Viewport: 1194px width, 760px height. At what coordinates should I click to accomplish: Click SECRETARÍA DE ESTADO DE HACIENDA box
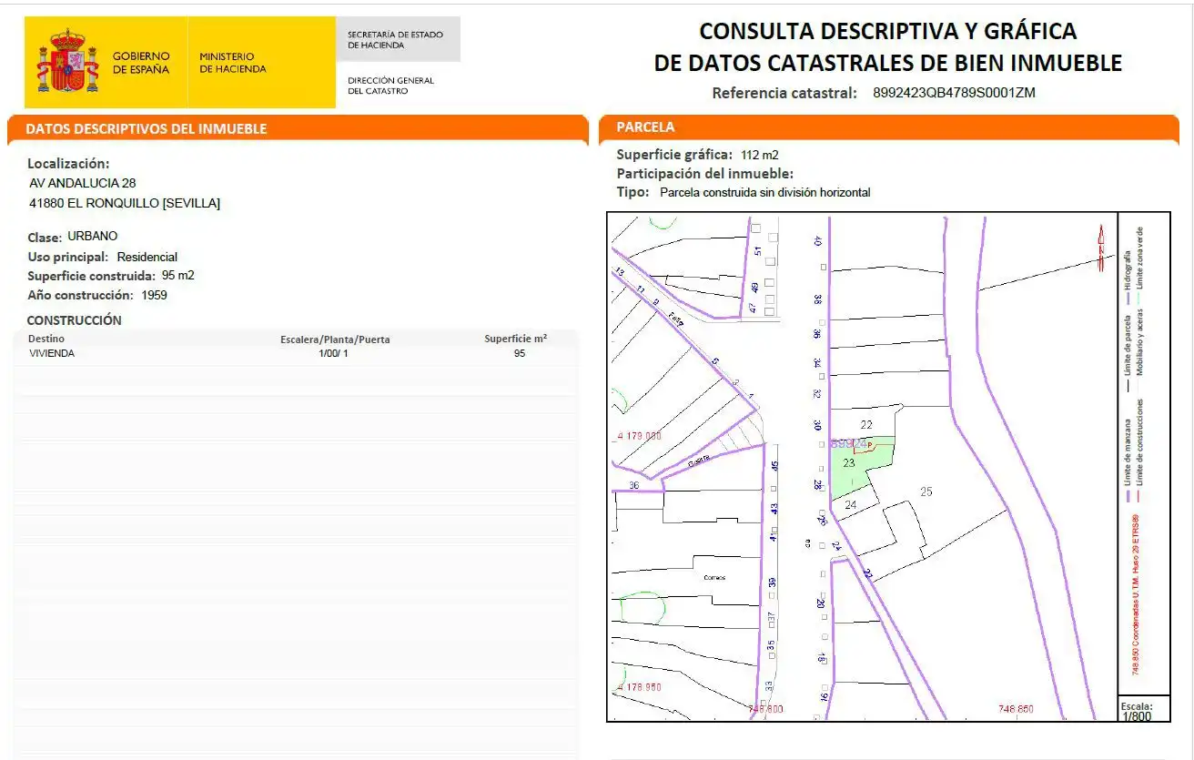pyautogui.click(x=398, y=39)
